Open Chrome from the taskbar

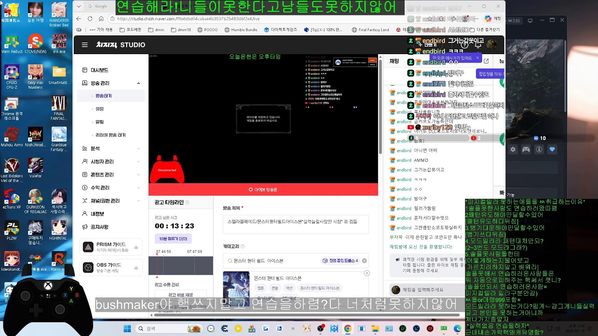348,329
